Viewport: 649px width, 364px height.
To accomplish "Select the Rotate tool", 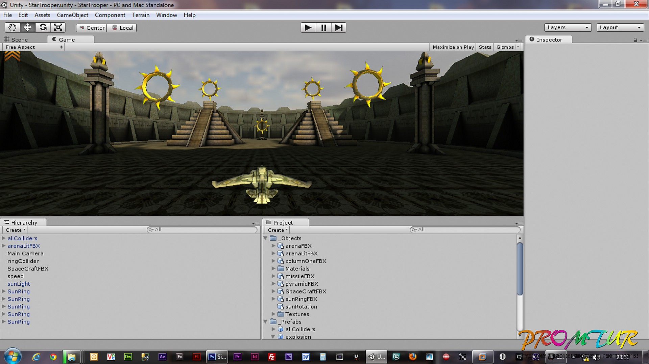I will 43,27.
